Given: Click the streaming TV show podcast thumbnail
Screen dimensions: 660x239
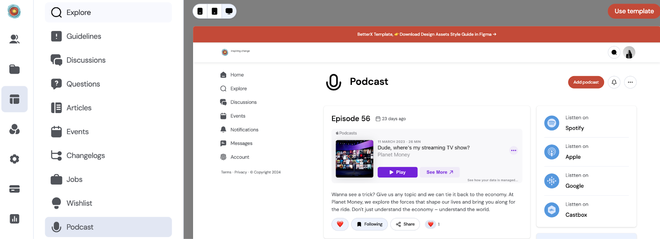Looking at the screenshot, I should click(355, 159).
